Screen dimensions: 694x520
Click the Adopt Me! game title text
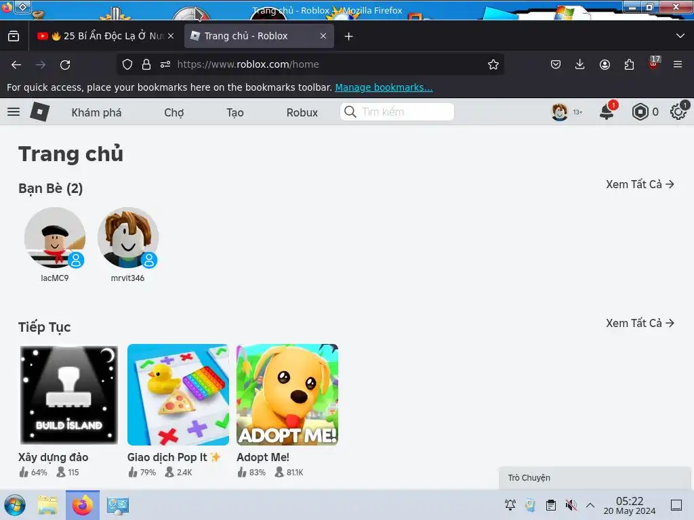[x=263, y=457]
